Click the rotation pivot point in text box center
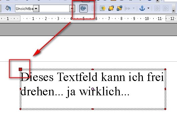Viewport: 177px width, 126px height. click(93, 89)
